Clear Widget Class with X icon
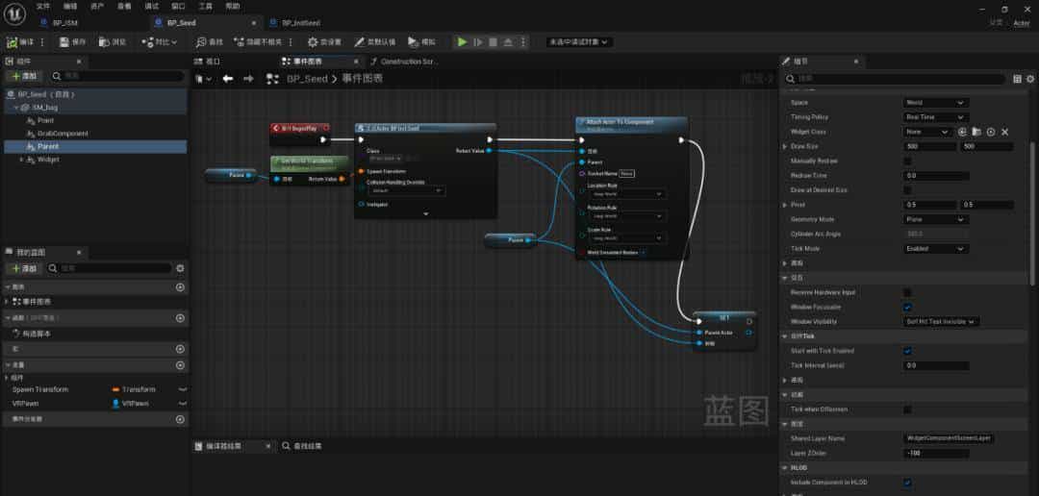This screenshot has width=1039, height=496. click(1005, 132)
